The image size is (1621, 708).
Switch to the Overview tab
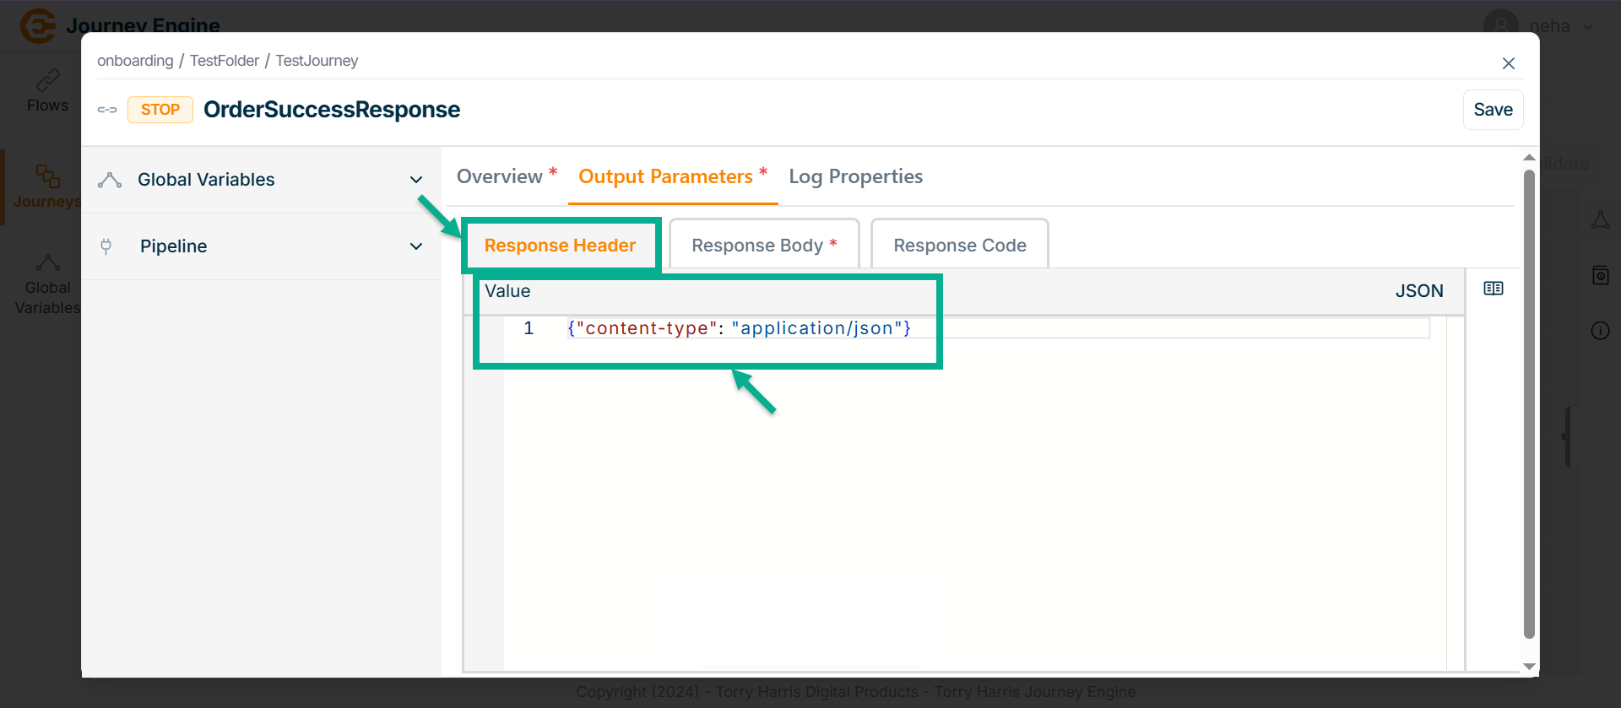(x=500, y=176)
